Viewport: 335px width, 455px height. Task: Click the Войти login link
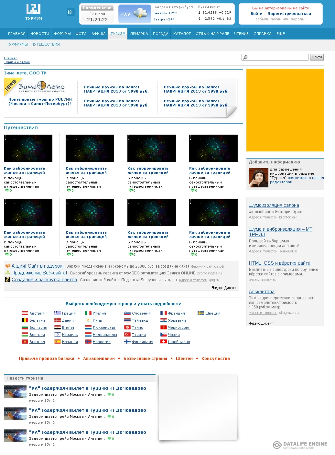pyautogui.click(x=256, y=14)
